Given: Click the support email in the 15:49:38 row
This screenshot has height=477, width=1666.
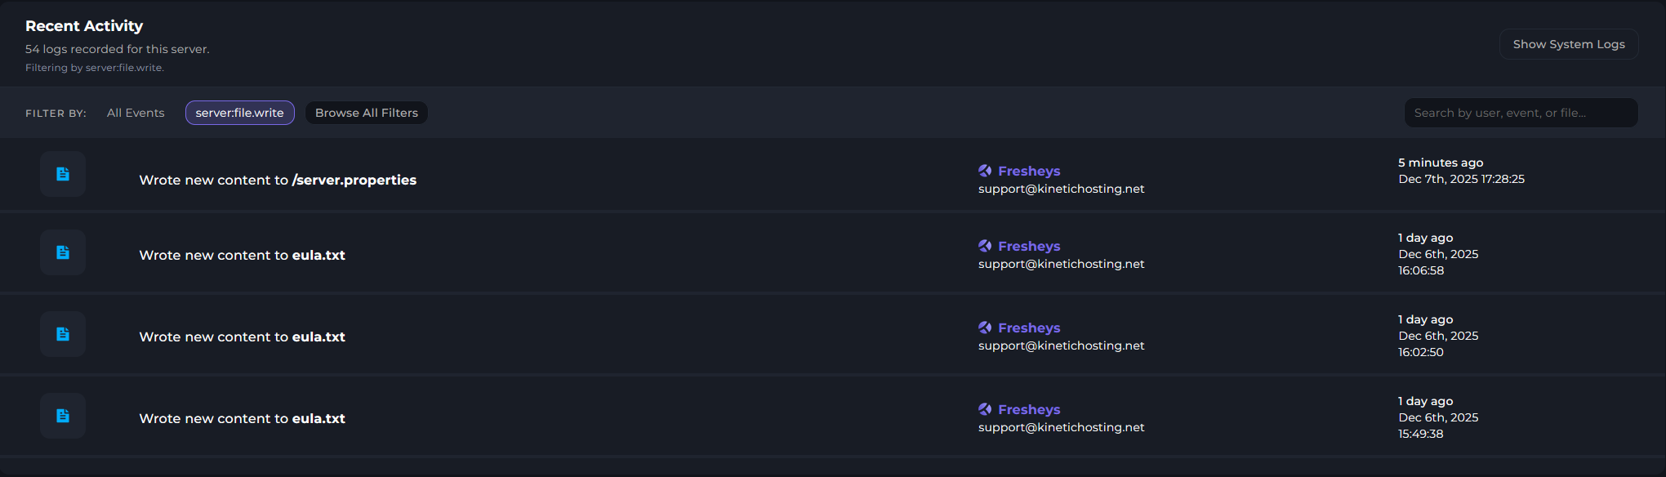Looking at the screenshot, I should pyautogui.click(x=1061, y=427).
